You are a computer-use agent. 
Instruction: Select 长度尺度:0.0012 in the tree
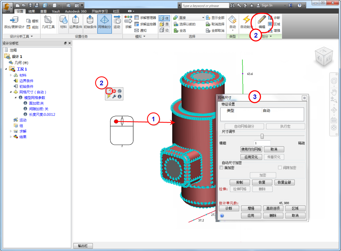pos(42,114)
